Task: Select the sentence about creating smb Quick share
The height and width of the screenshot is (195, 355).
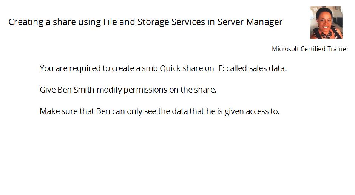Action: pos(163,68)
